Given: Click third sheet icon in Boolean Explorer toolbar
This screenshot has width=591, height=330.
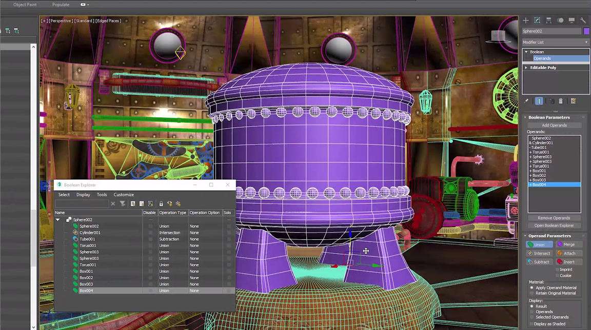Looking at the screenshot, I should [x=150, y=203].
